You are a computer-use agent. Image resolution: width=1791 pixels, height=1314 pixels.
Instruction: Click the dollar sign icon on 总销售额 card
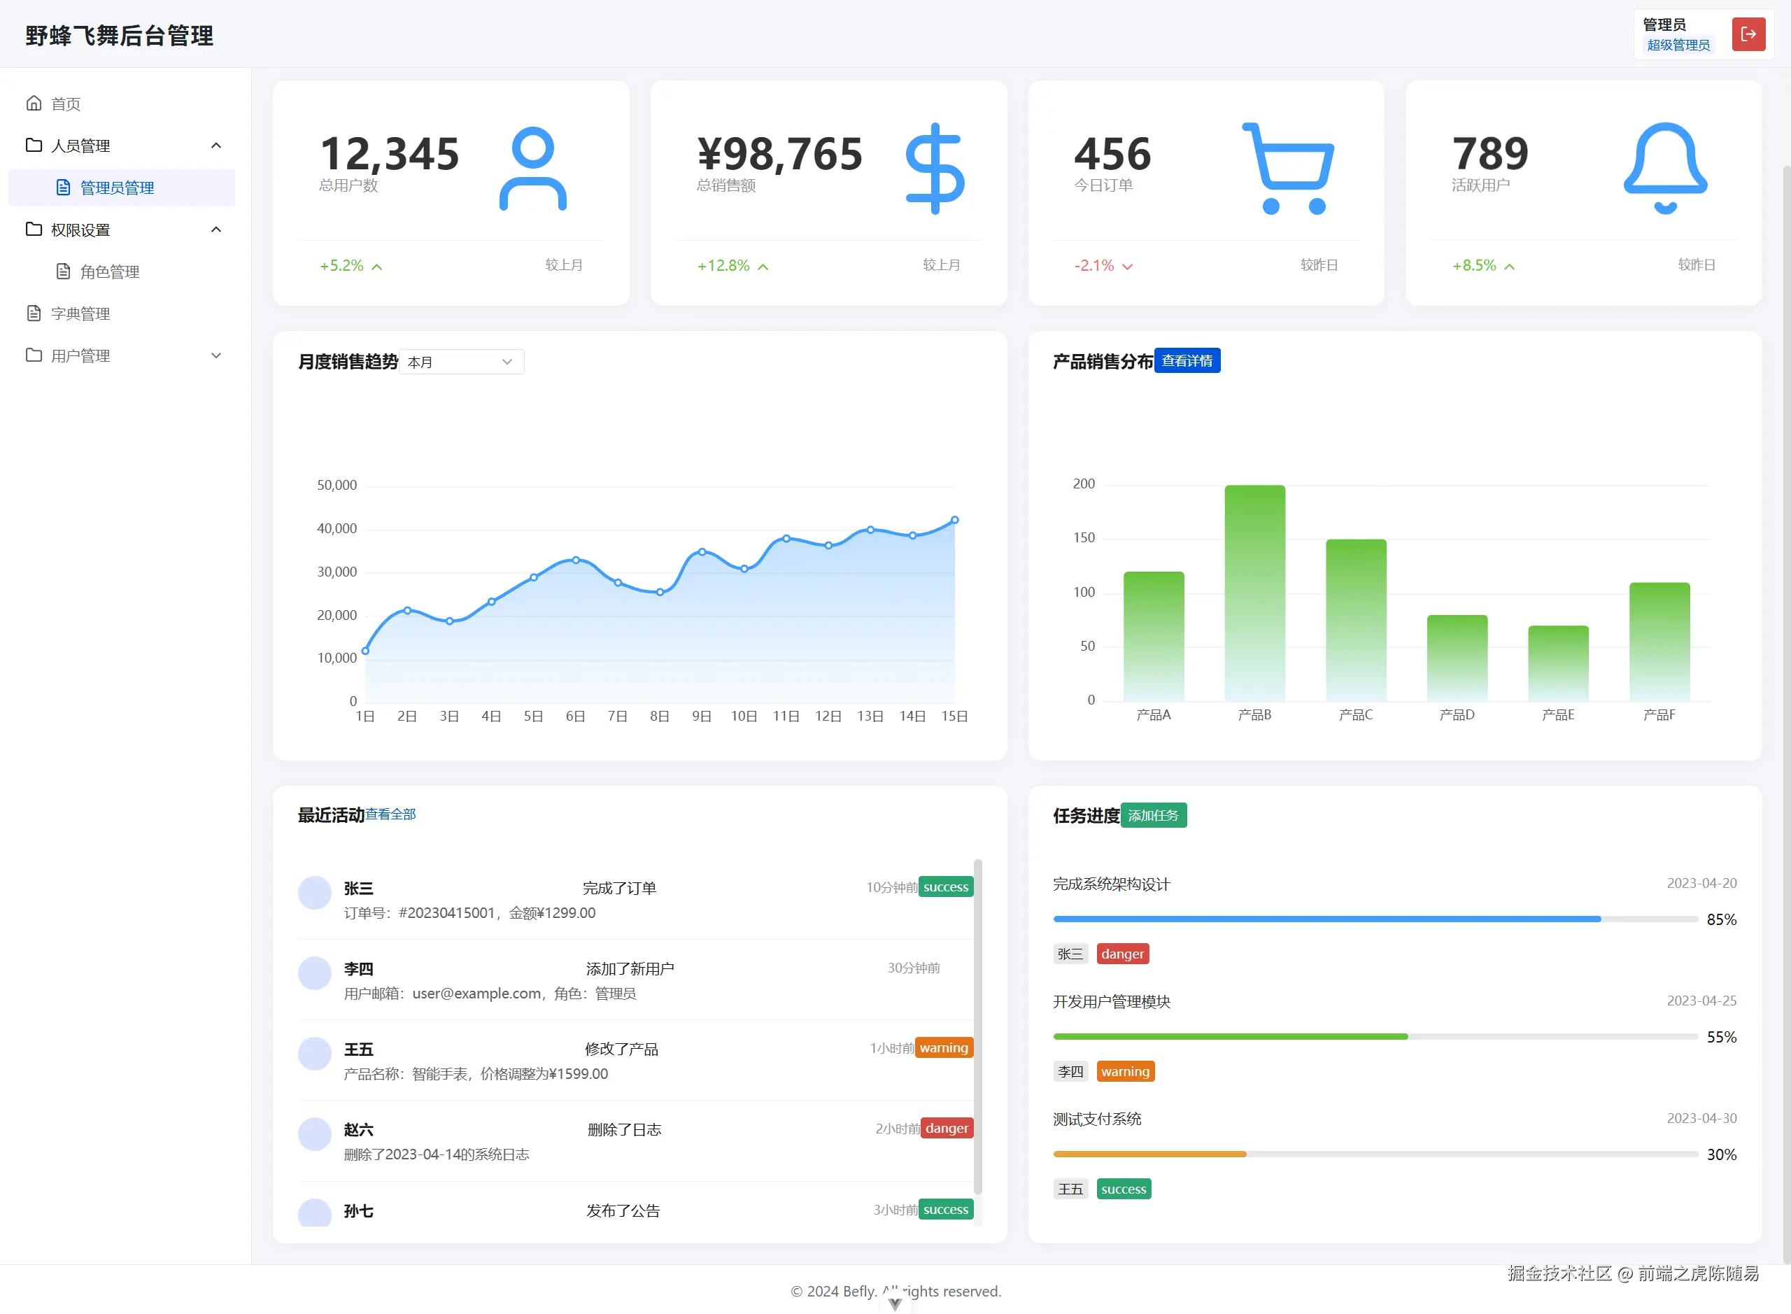935,169
